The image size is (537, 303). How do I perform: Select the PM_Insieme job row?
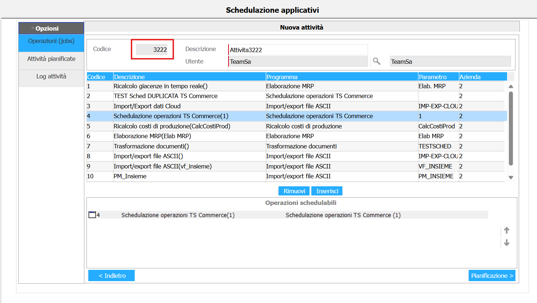coord(130,176)
